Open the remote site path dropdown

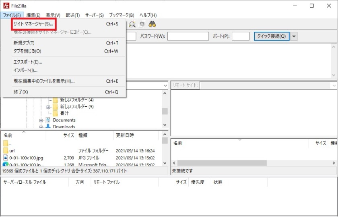(334, 85)
